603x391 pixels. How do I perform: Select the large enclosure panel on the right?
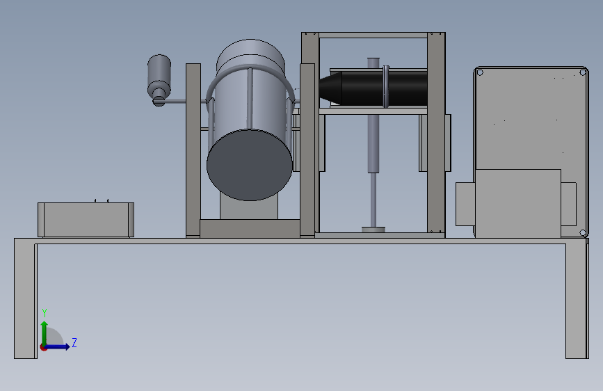point(531,118)
